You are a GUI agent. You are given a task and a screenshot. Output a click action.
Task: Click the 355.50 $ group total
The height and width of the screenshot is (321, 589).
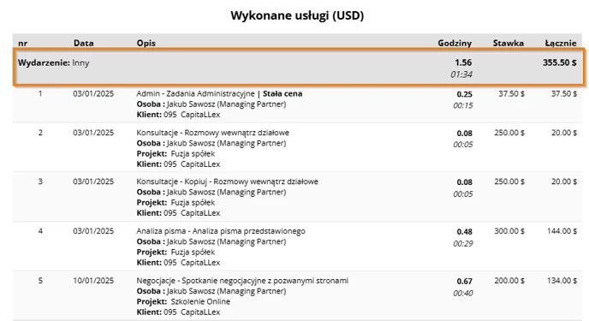[x=560, y=62]
